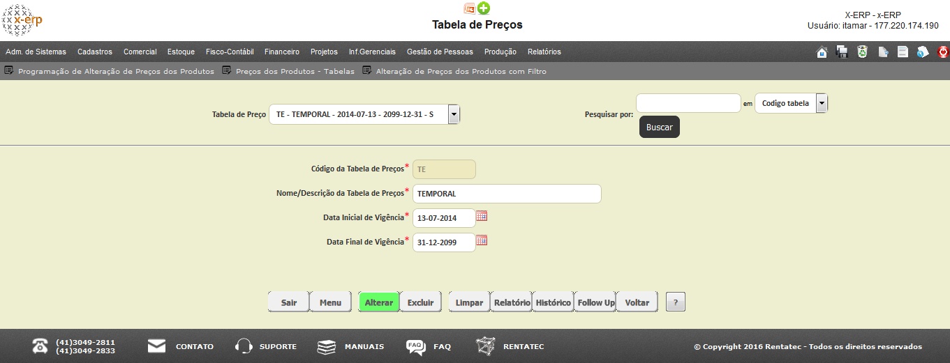Click the Histórico button
Viewport: 950px width, 363px height.
click(553, 302)
